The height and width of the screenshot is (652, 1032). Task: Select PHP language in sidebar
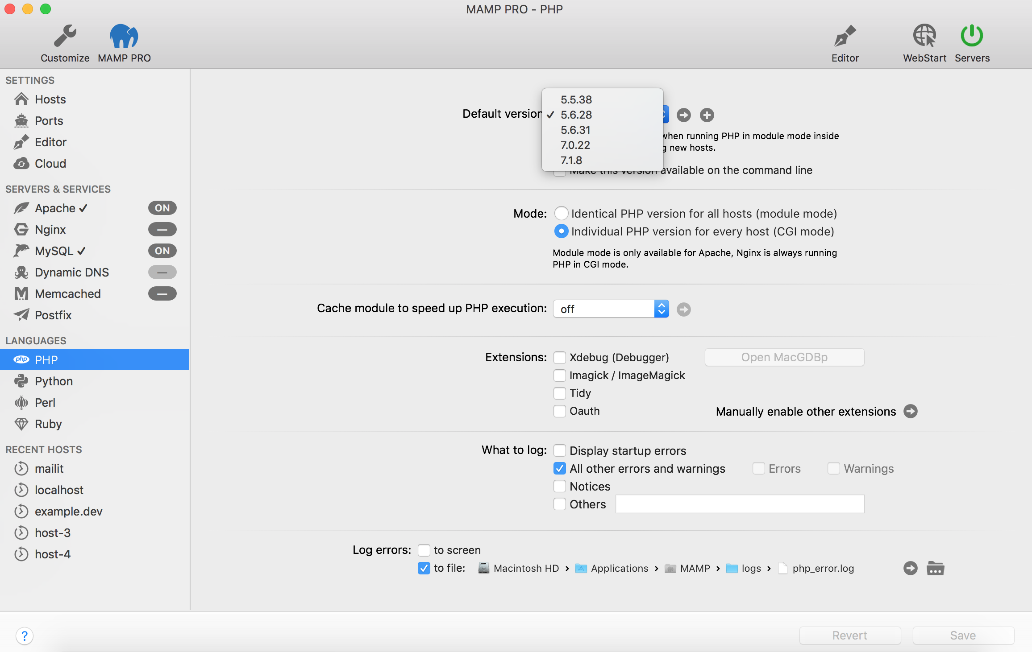click(95, 359)
